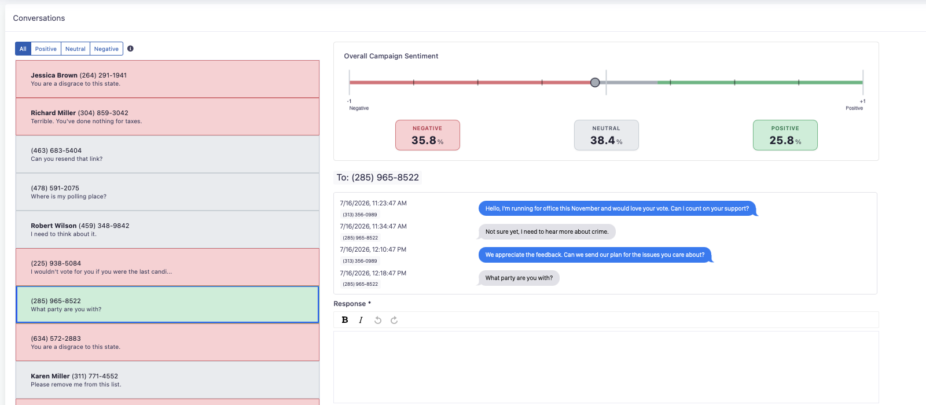Click the Negative 35.8% sentiment card

(x=428, y=135)
